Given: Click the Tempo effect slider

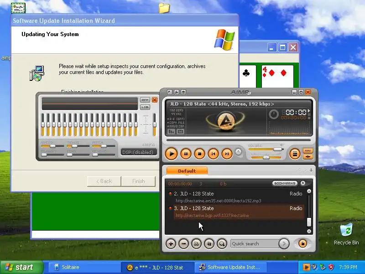Looking at the screenshot, I should 78,146.
